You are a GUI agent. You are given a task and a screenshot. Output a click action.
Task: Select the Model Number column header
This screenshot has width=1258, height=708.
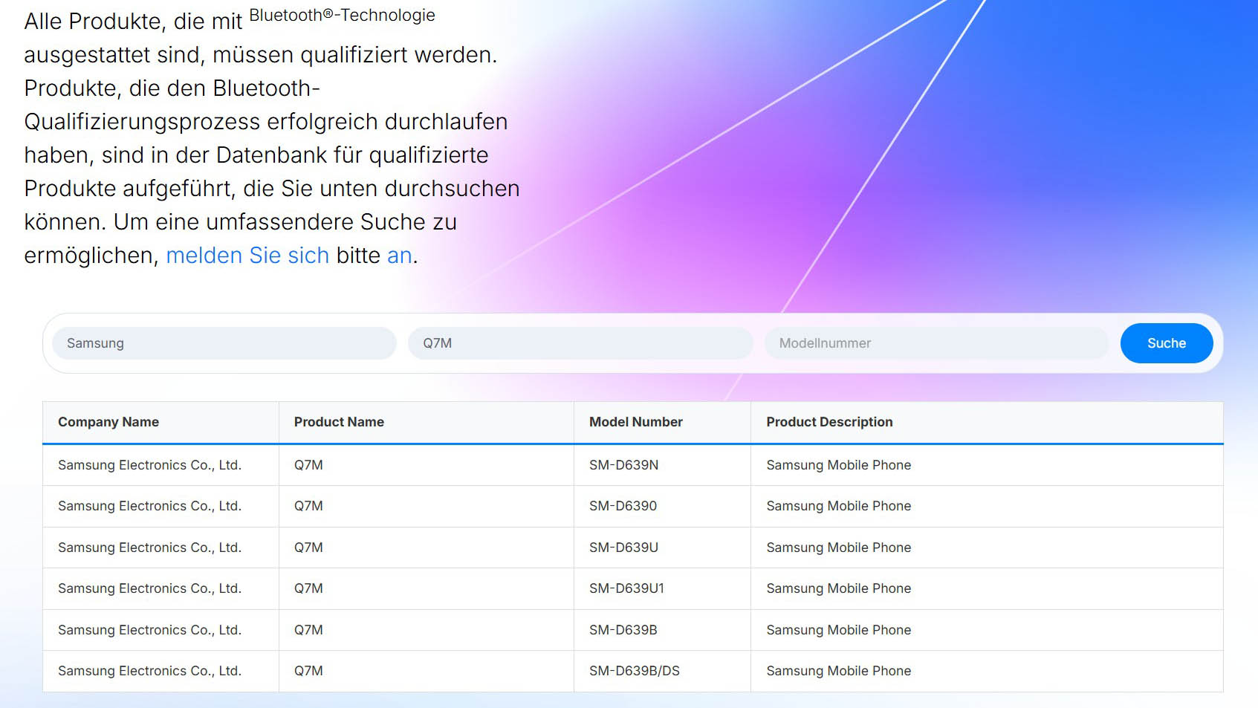point(635,422)
